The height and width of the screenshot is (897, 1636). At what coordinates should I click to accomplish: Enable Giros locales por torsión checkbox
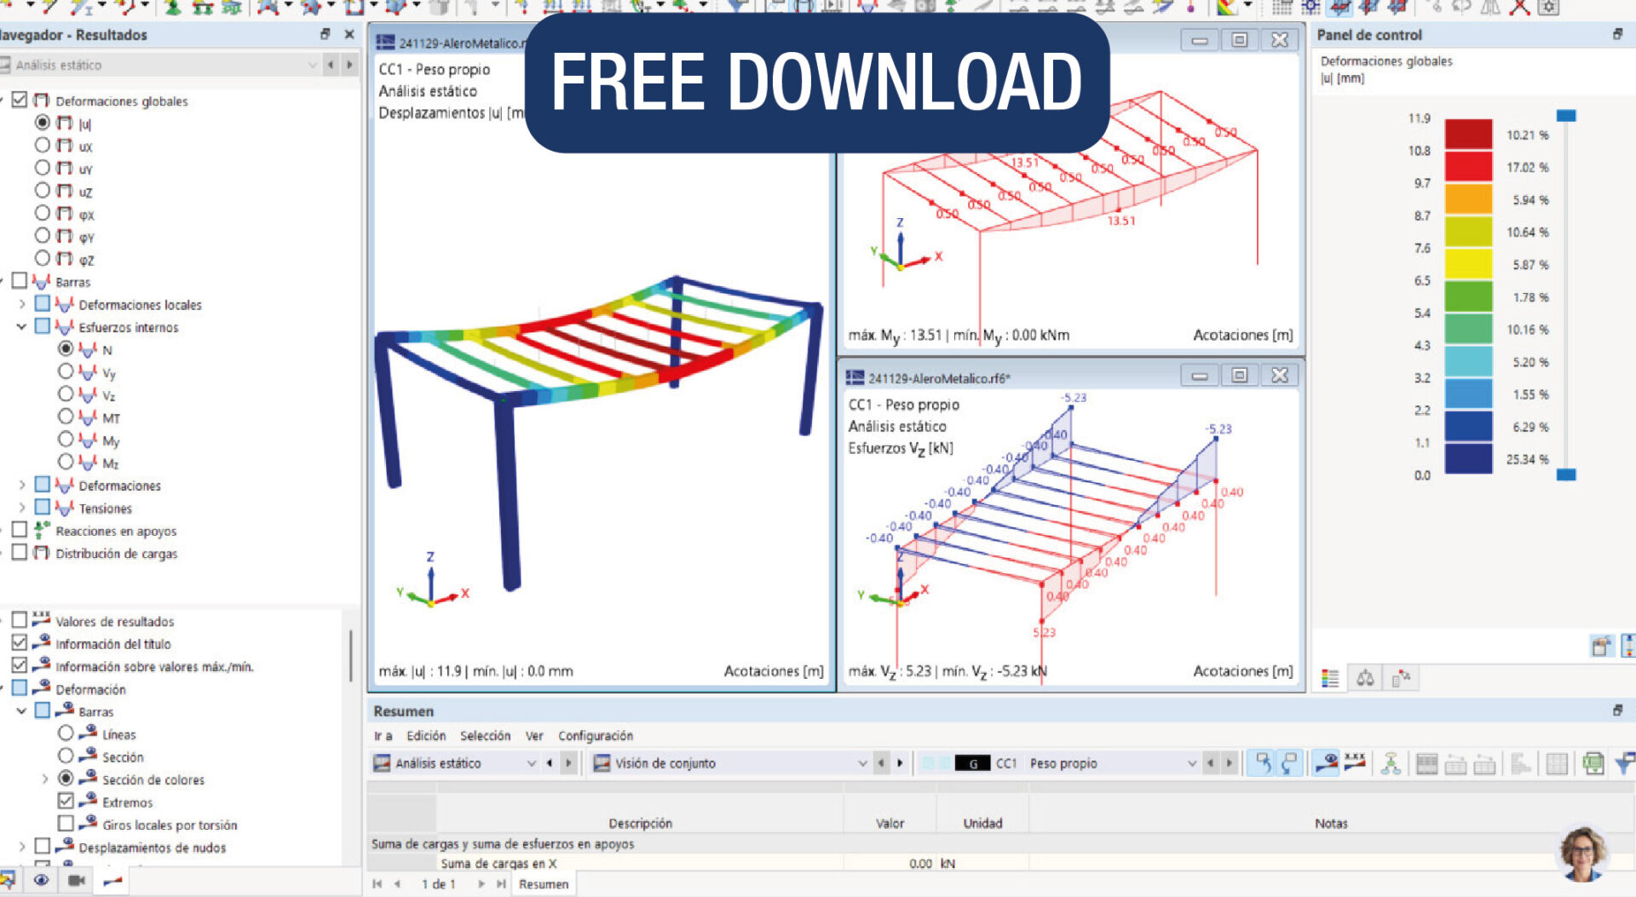coord(66,823)
